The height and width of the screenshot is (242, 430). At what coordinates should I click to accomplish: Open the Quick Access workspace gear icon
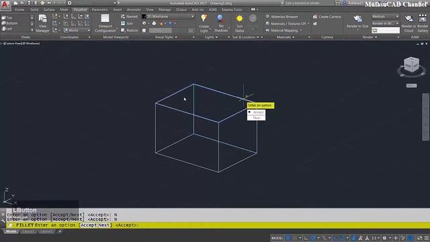point(70,3)
